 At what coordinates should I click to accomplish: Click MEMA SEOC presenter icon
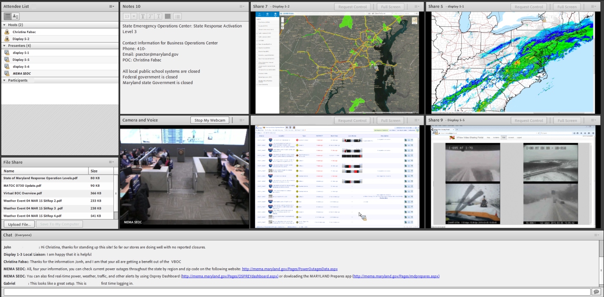pyautogui.click(x=7, y=74)
